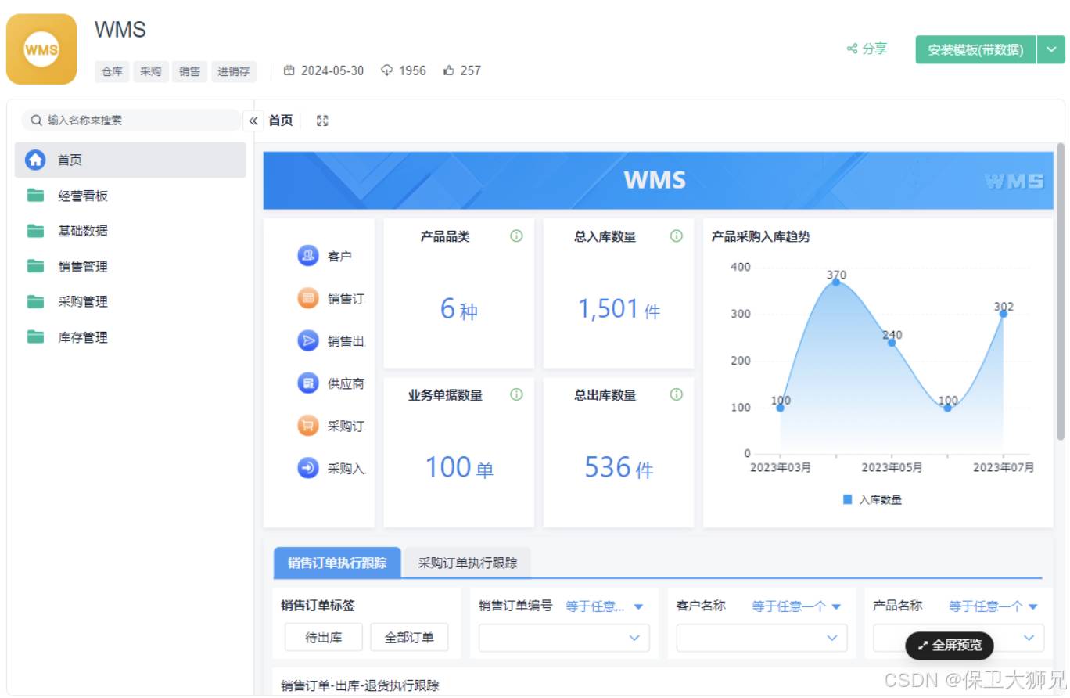Screen dimensions: 1070x698
Task: Click the info icon beside 产品品类
Action: [516, 237]
